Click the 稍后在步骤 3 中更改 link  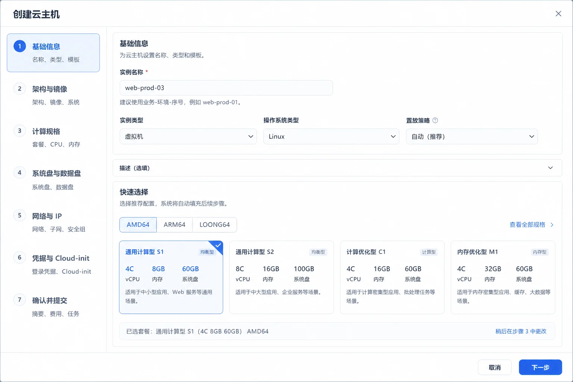pyautogui.click(x=521, y=331)
